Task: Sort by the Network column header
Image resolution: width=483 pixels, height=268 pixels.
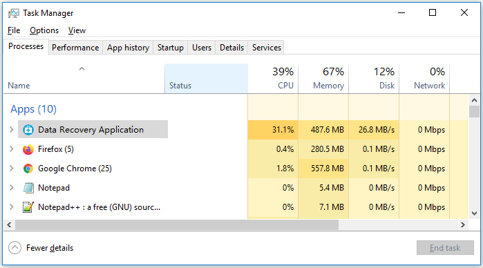Action: [424, 79]
